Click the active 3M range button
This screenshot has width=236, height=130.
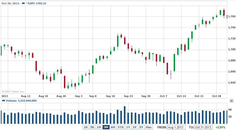pyautogui.click(x=106, y=127)
